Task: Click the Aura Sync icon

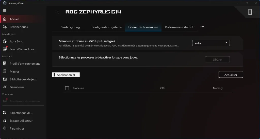Action: coord(5,41)
